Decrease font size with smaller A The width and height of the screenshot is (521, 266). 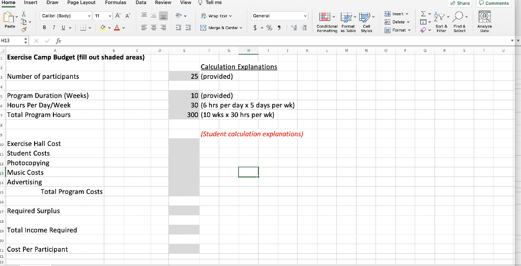[x=129, y=16]
